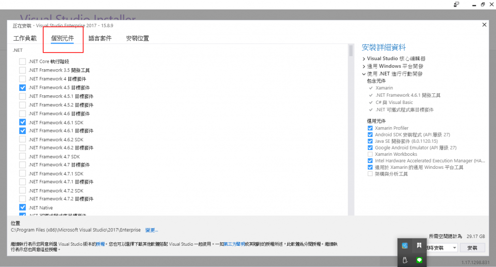Click the feedback icon in the title bar
This screenshot has height=267, width=496.
(456, 4)
